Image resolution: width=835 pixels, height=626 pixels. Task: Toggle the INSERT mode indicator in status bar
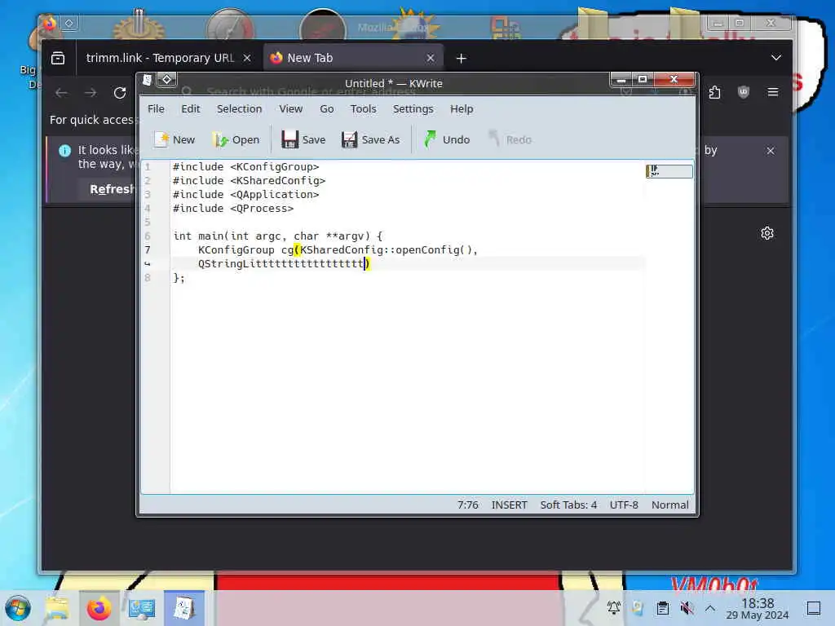click(x=509, y=505)
